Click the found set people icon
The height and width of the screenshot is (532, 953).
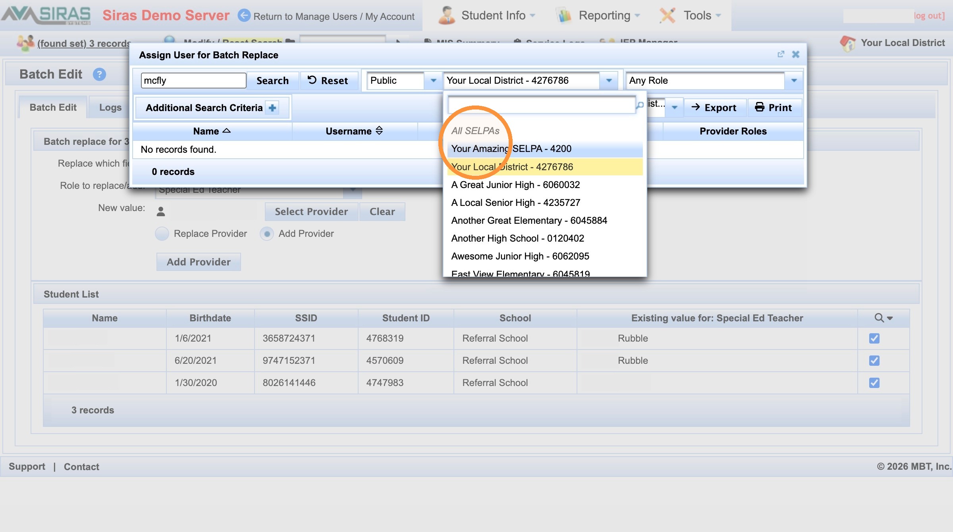click(25, 43)
